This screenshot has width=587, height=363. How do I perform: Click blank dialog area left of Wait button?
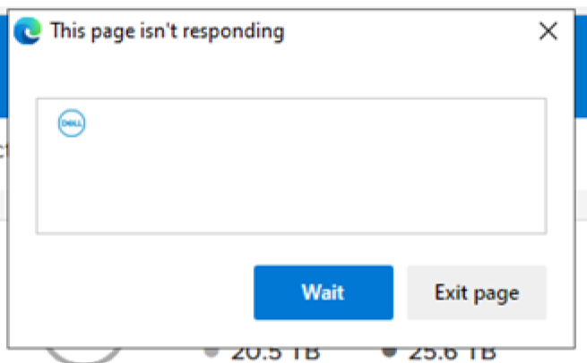pos(134,292)
